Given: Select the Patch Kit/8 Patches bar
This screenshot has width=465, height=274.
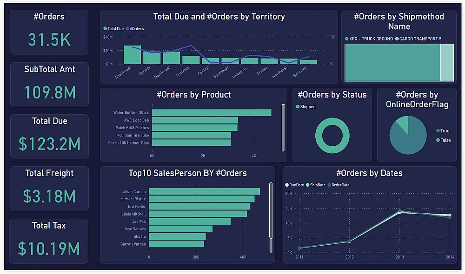Looking at the screenshot, I should (195, 128).
